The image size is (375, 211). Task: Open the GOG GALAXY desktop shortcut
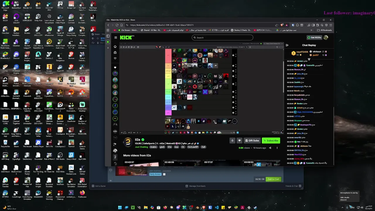click(x=16, y=19)
